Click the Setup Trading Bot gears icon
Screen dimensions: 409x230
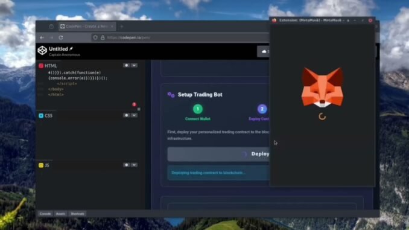171,95
